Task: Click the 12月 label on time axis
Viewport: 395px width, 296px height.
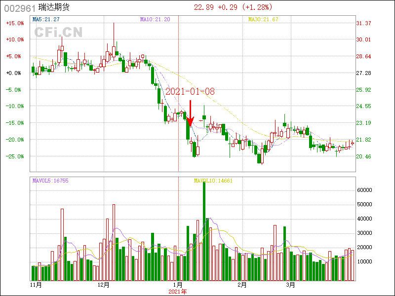Action: [104, 285]
